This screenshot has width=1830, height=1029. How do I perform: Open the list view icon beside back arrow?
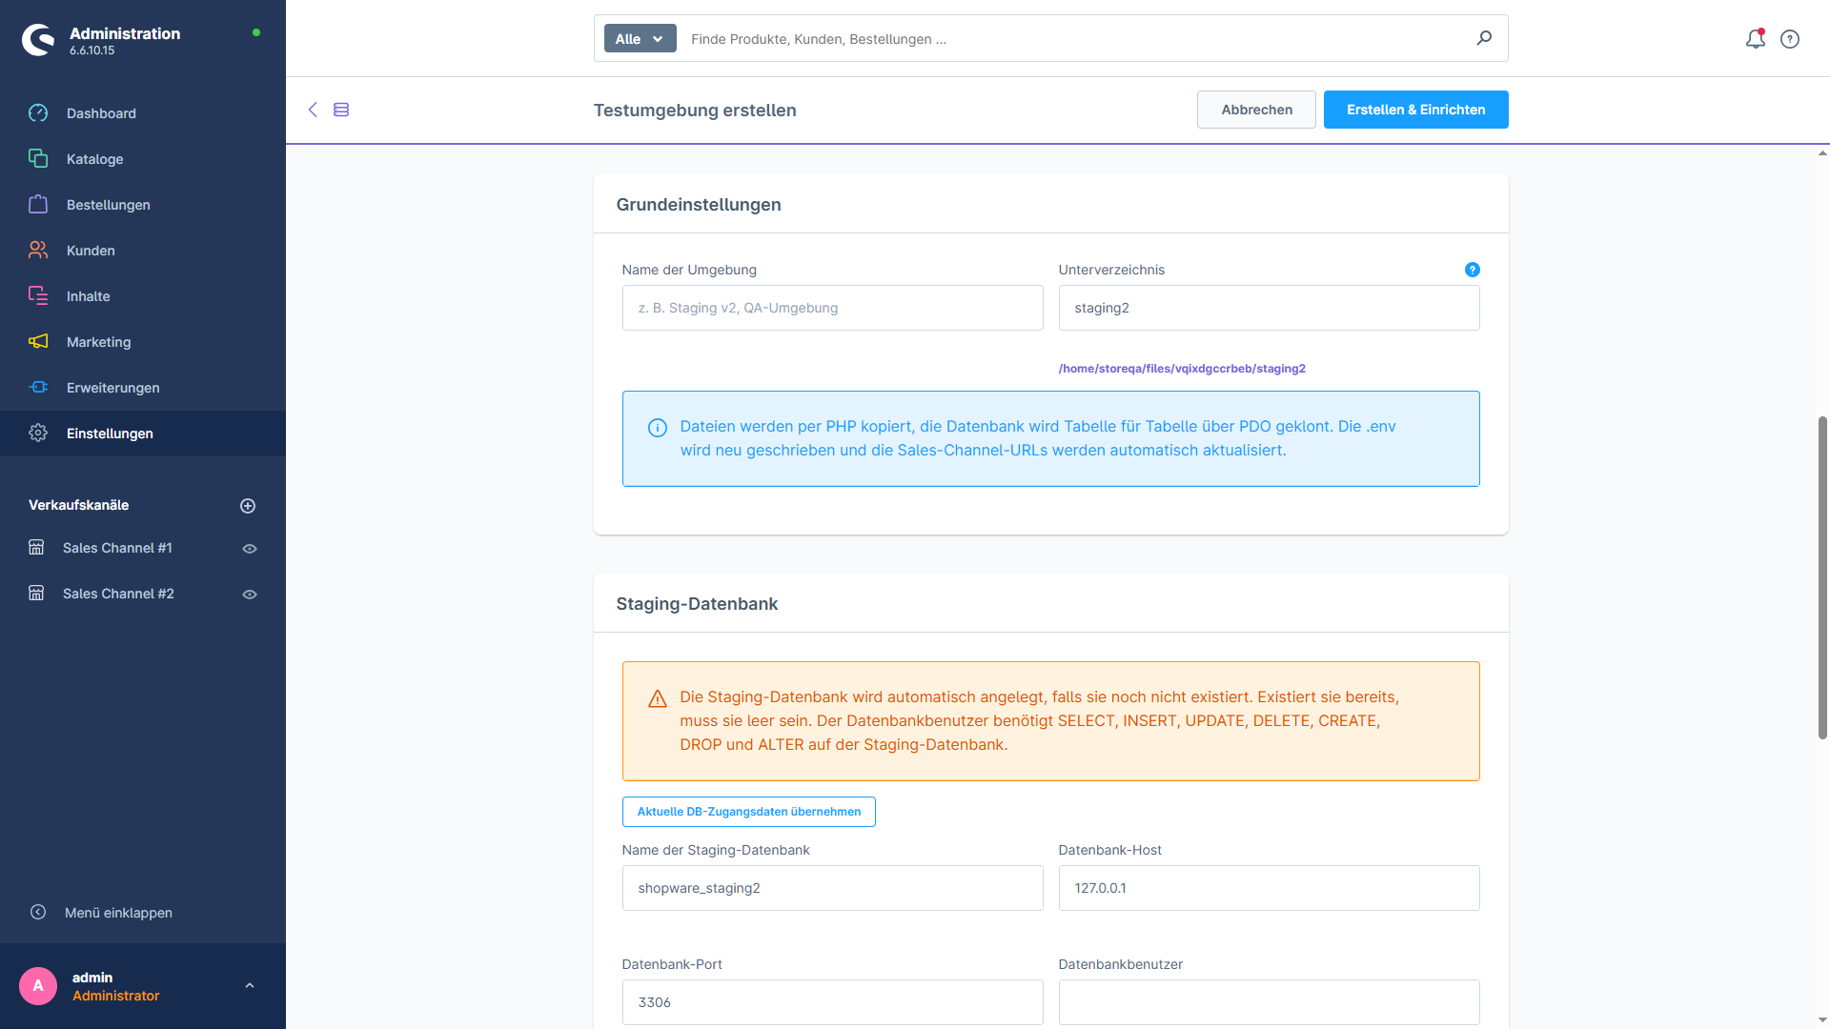(x=341, y=110)
